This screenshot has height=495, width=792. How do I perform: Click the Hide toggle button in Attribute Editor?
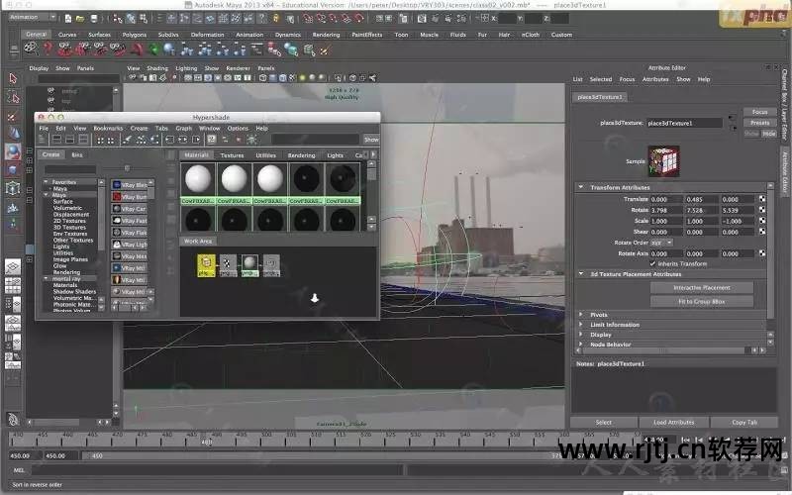coord(769,134)
